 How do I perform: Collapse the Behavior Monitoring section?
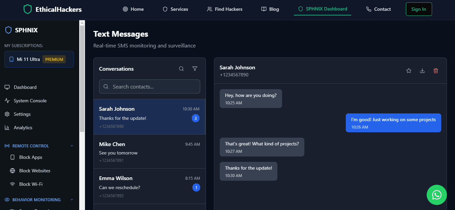(x=71, y=200)
